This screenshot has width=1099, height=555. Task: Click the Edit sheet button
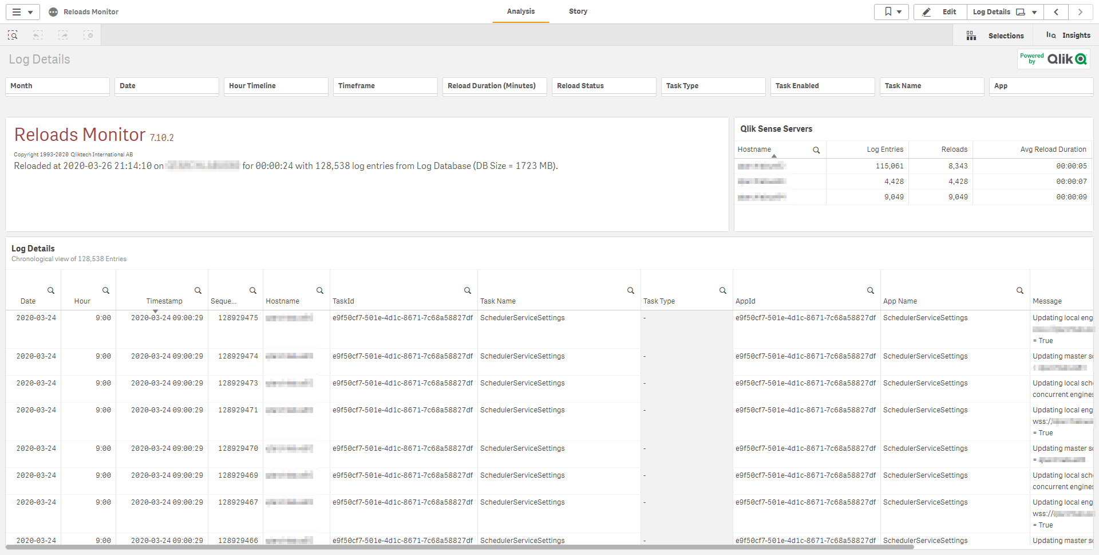[940, 12]
